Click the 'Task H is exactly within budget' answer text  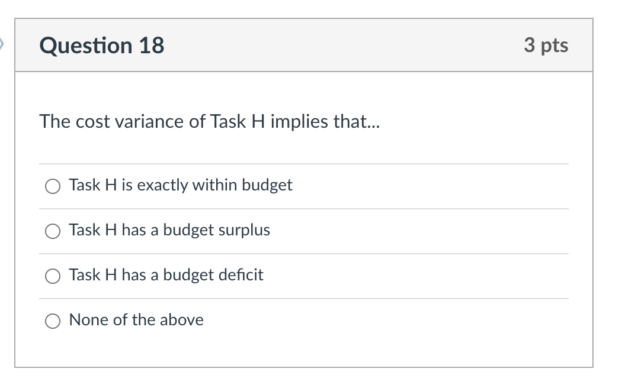181,185
